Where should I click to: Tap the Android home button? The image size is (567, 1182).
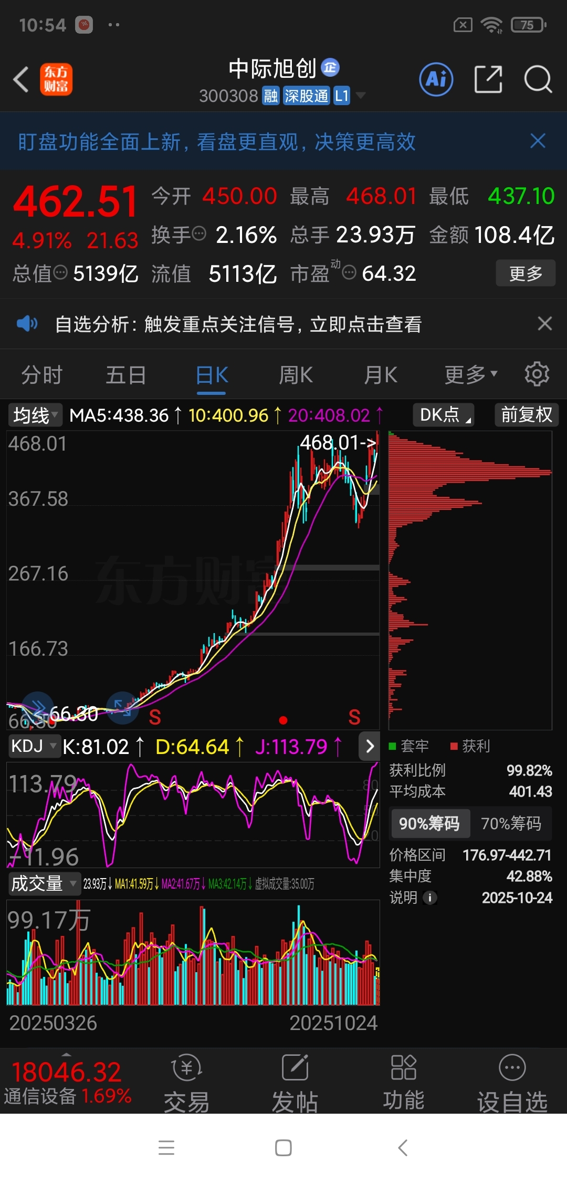283,1147
